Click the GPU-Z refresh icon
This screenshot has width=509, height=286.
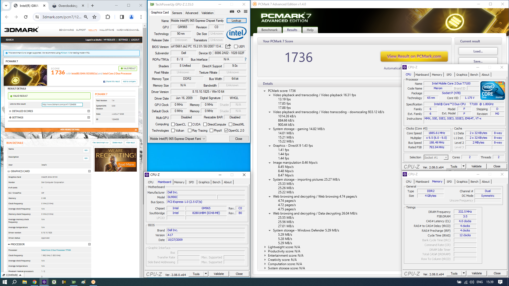pos(239,12)
